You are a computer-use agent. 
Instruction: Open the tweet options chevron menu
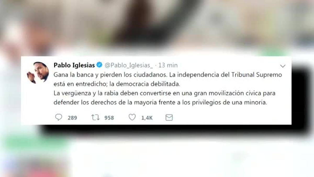pos(283,66)
